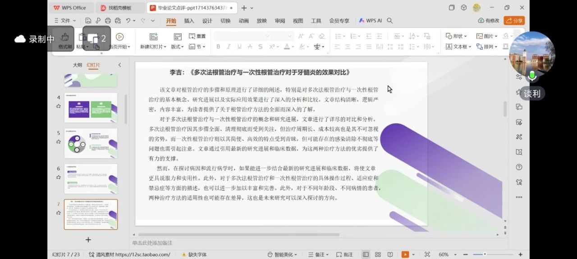Toggle normal view mode in status bar
577x259 pixels.
point(366,254)
